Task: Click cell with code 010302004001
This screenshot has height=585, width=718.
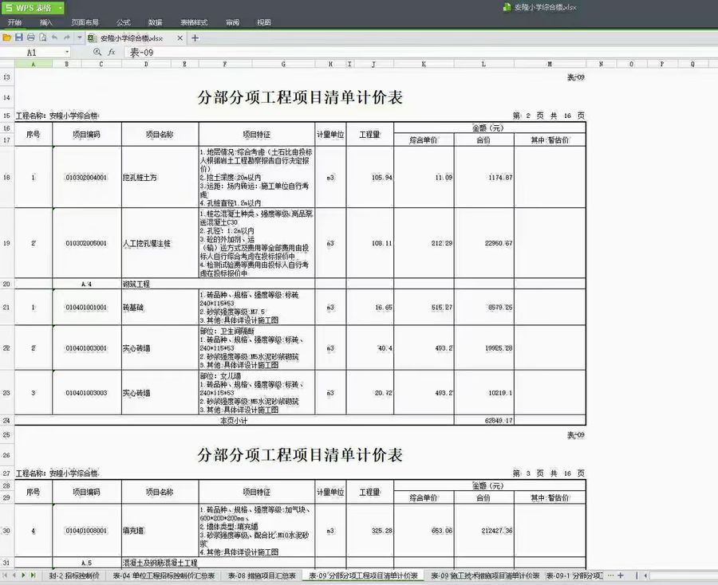Action: 86,177
